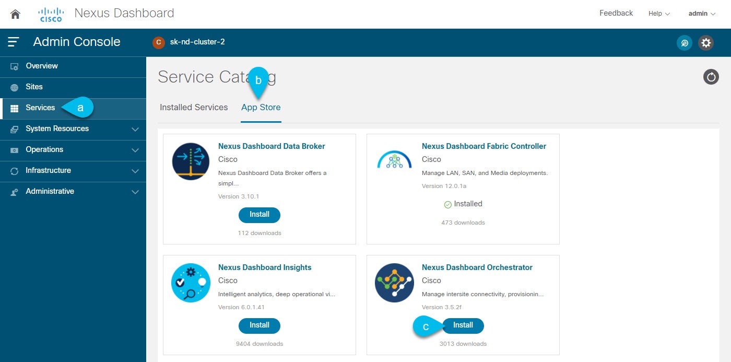This screenshot has width=731, height=362.
Task: Click the Nexus Dashboard Orchestrator logo
Action: tap(394, 283)
